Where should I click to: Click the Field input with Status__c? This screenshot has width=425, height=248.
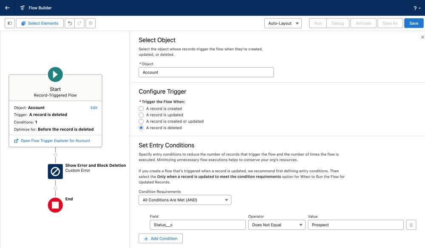click(x=198, y=225)
